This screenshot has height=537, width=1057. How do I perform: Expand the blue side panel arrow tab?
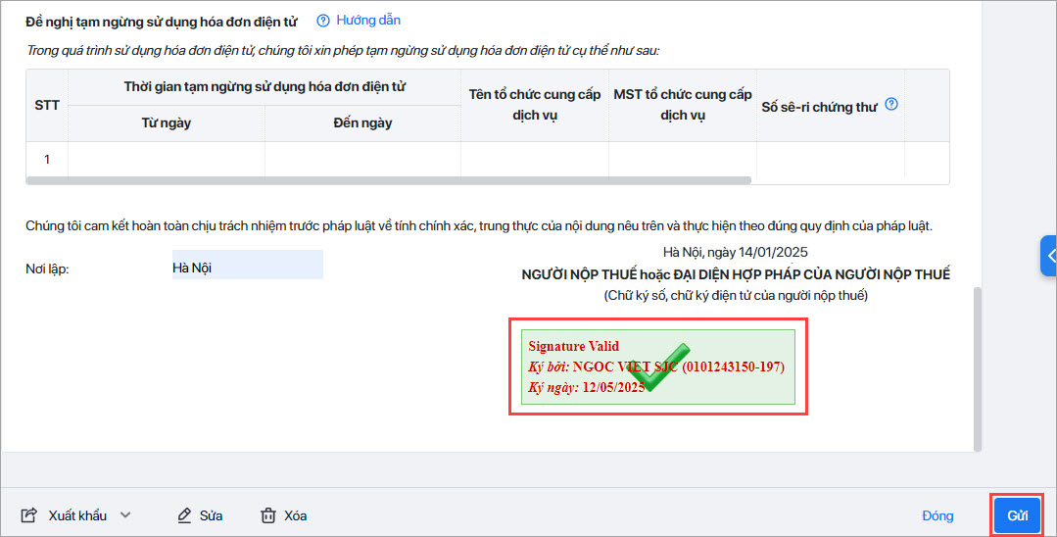point(1049,256)
